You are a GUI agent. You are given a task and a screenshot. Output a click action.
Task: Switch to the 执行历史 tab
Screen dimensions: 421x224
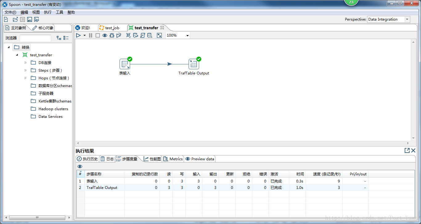[x=88, y=159]
